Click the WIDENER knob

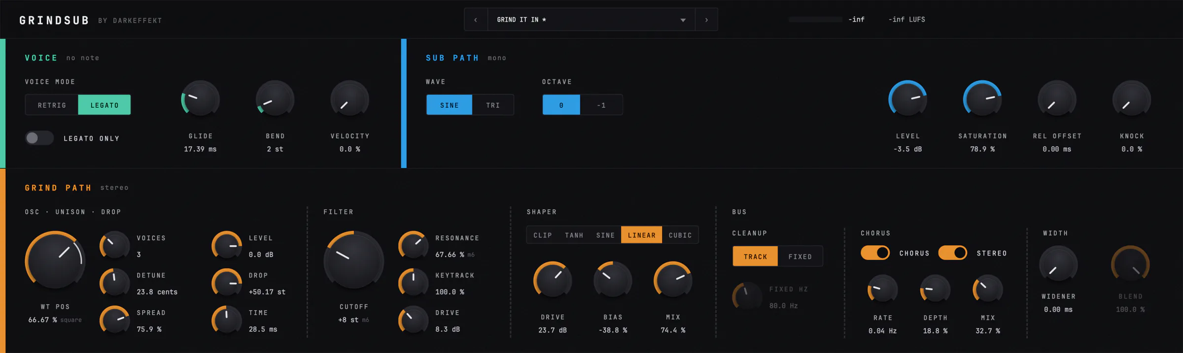coord(1058,264)
